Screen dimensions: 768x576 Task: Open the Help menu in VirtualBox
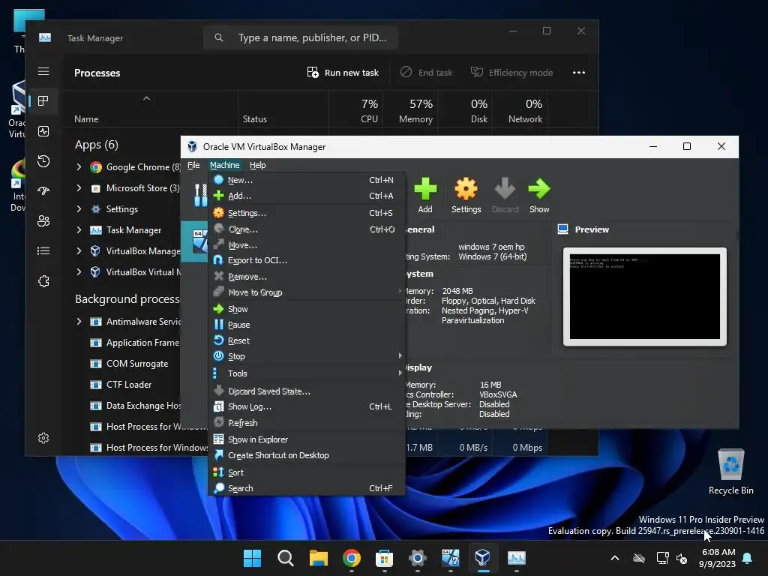coord(258,165)
